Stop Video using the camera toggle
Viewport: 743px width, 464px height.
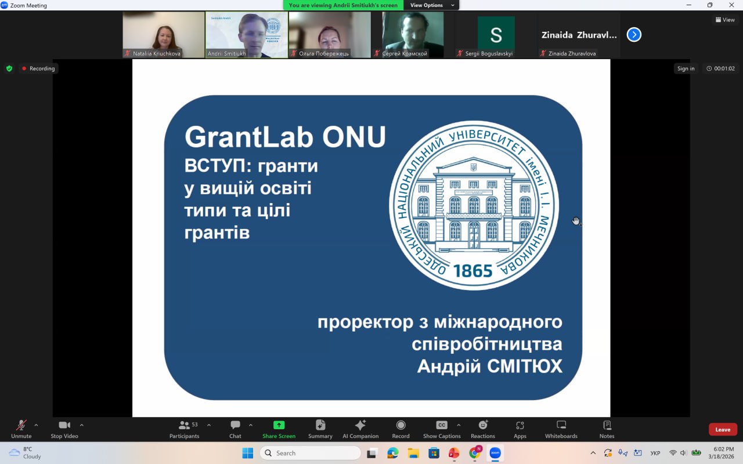click(64, 429)
